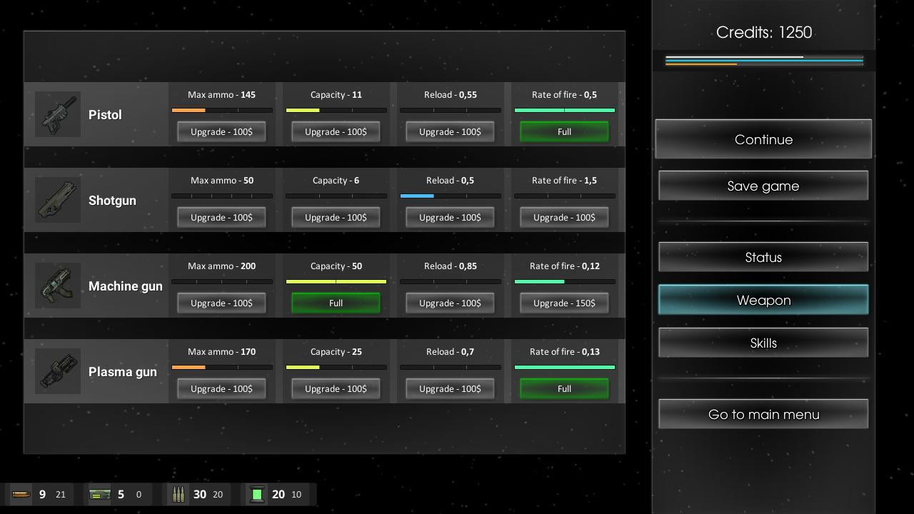Image resolution: width=914 pixels, height=514 pixels.
Task: Open the Skills tab
Action: coord(763,343)
